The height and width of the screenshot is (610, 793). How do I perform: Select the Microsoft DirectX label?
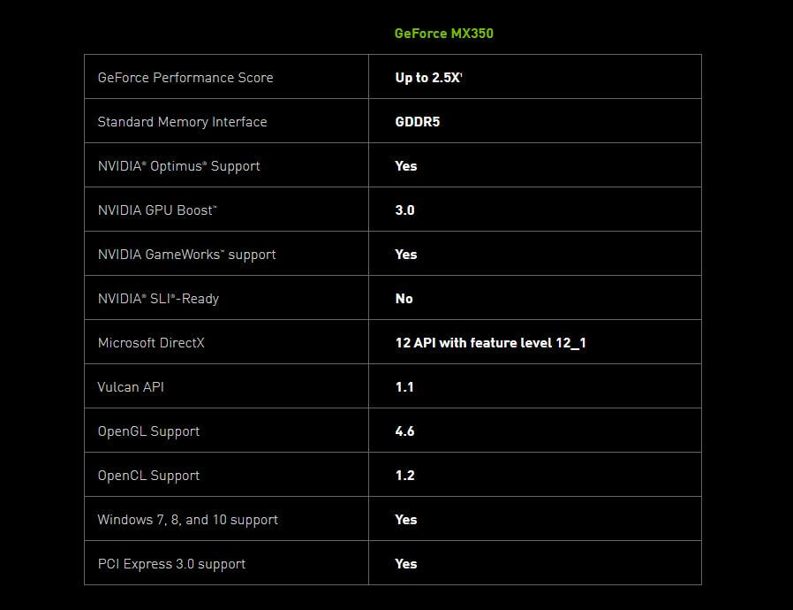[151, 343]
